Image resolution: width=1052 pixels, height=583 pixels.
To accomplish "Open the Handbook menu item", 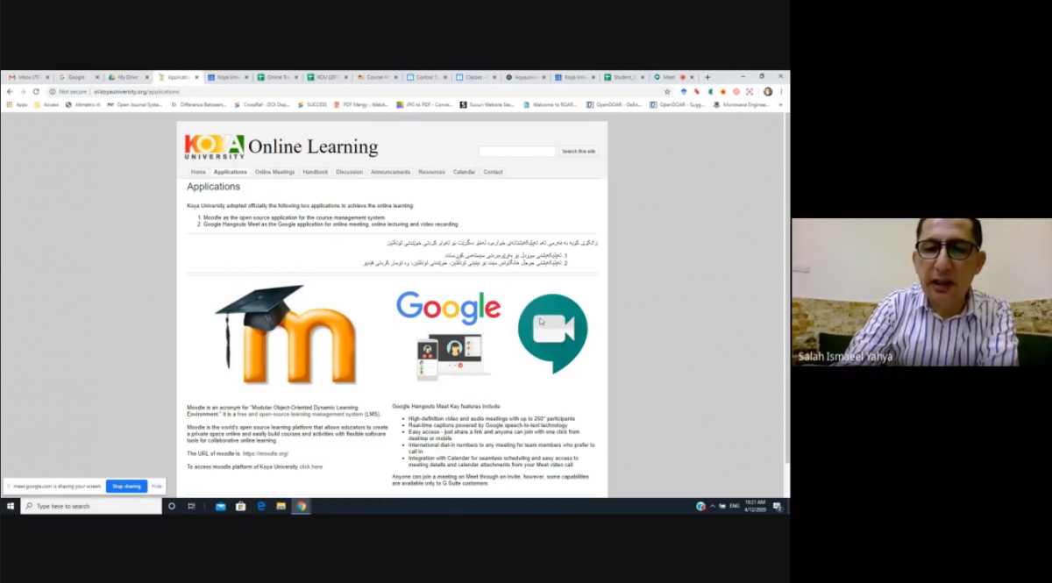I will click(315, 172).
